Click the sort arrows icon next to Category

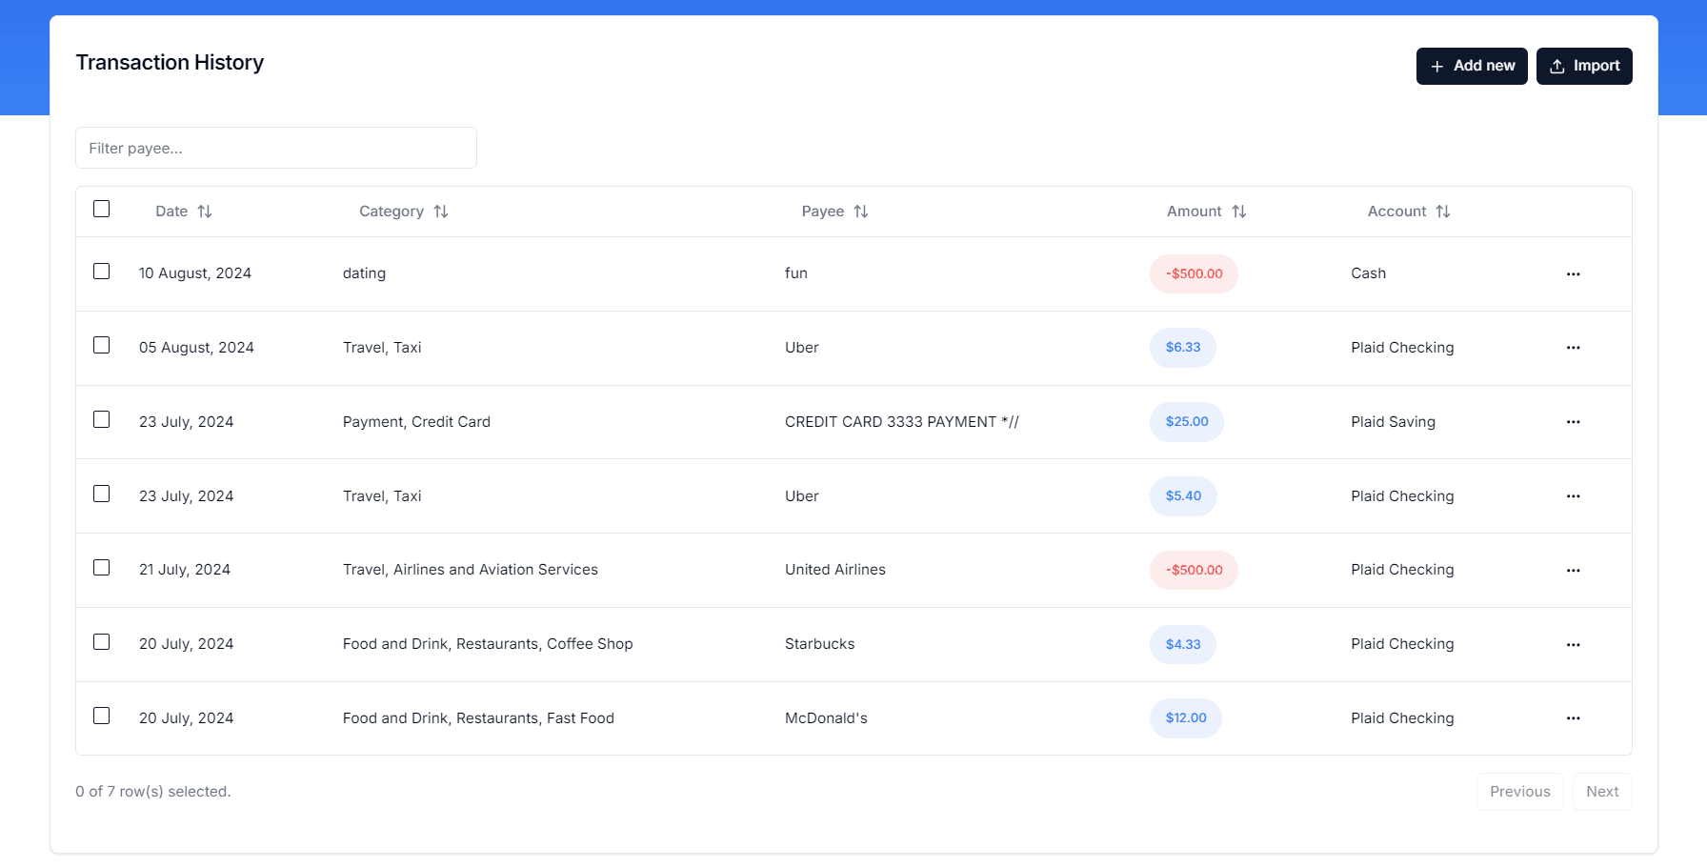441,212
